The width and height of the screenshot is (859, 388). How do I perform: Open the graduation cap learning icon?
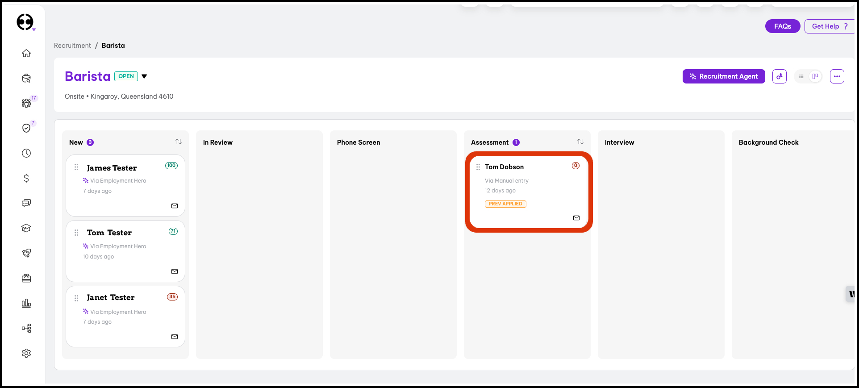click(x=26, y=228)
